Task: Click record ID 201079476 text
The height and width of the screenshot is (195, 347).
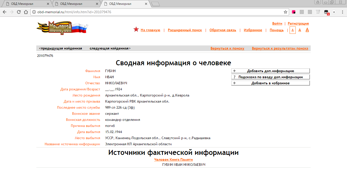Action: (x=45, y=56)
